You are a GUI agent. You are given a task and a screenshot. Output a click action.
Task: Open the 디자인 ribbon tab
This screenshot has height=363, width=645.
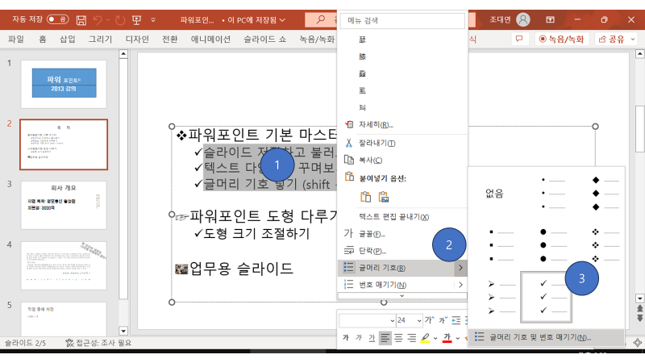(x=137, y=39)
